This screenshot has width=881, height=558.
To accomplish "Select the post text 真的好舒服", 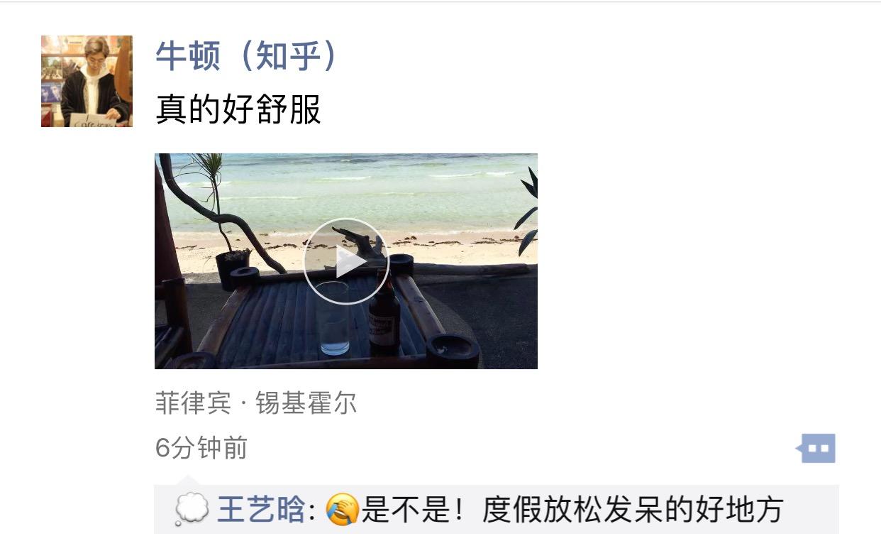I will pos(238,110).
